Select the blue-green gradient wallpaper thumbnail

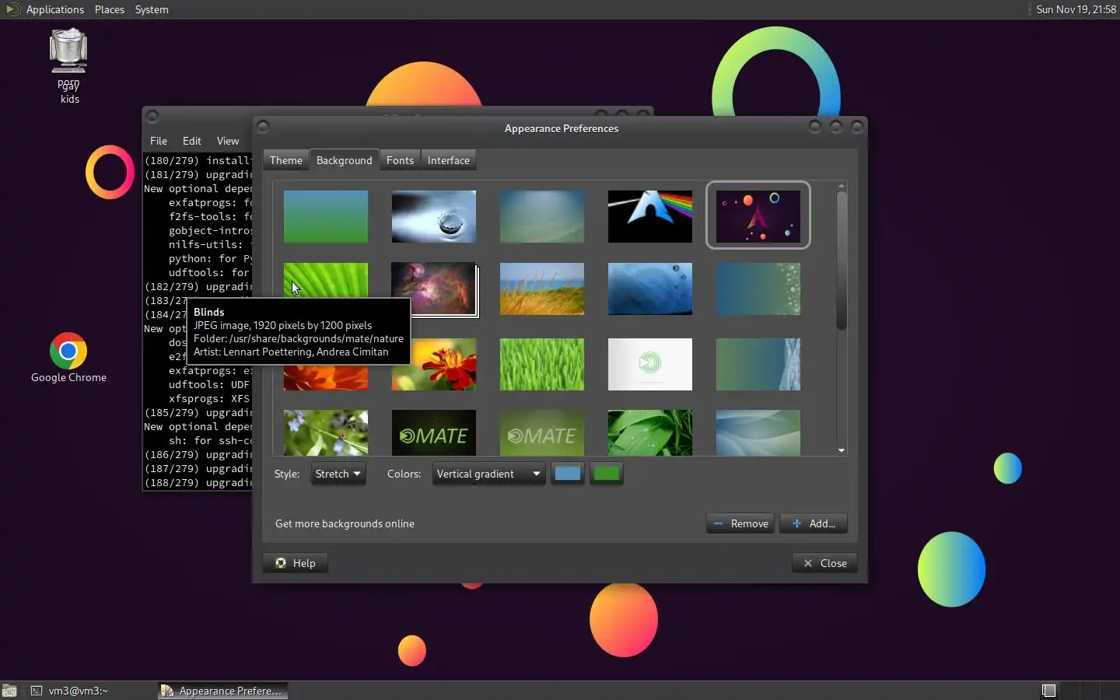326,216
